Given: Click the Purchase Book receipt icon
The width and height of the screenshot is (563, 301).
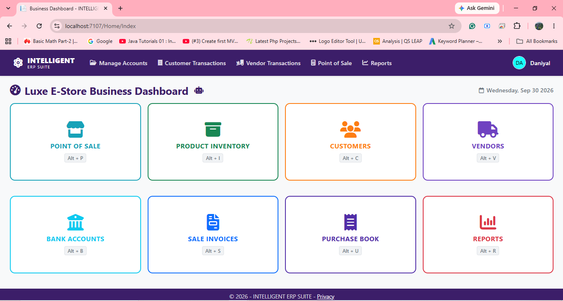Looking at the screenshot, I should coord(350,222).
